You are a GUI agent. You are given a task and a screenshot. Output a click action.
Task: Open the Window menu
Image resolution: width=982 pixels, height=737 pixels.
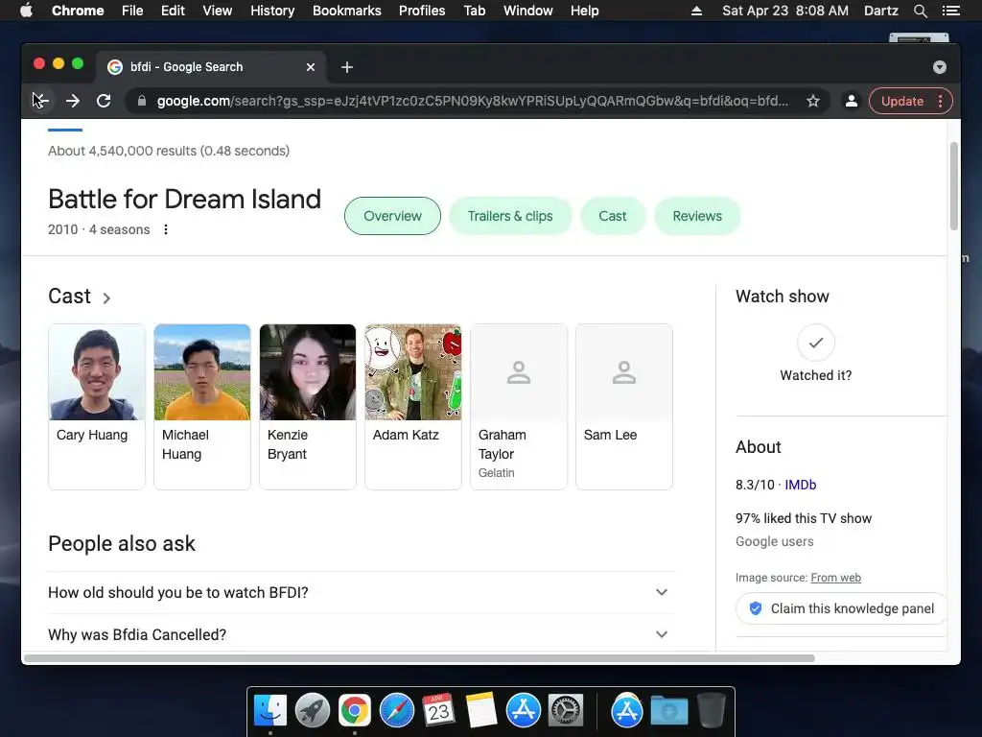(528, 11)
